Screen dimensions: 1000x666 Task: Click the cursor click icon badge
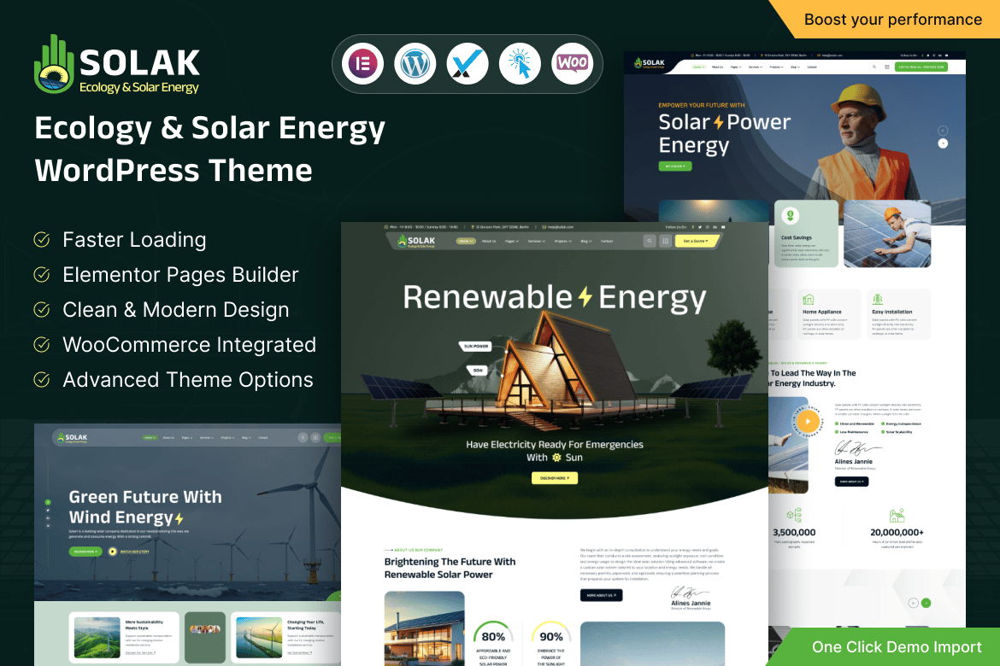tap(520, 62)
